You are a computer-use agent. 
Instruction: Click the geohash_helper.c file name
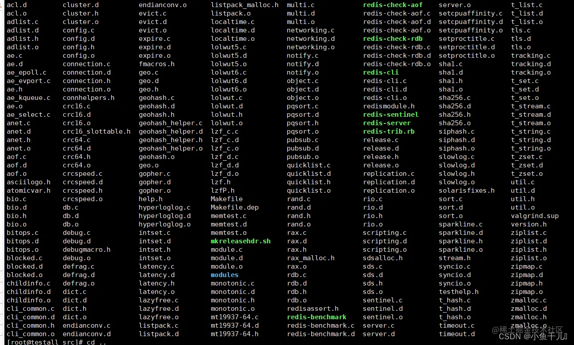[x=171, y=123]
